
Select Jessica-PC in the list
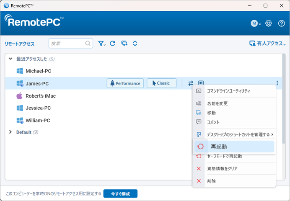coord(38,108)
